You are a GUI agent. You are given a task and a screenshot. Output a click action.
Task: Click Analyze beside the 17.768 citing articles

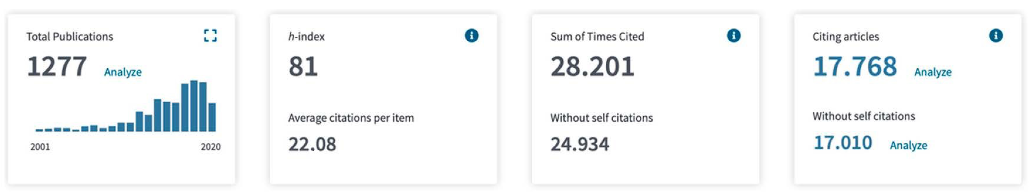pyautogui.click(x=933, y=72)
